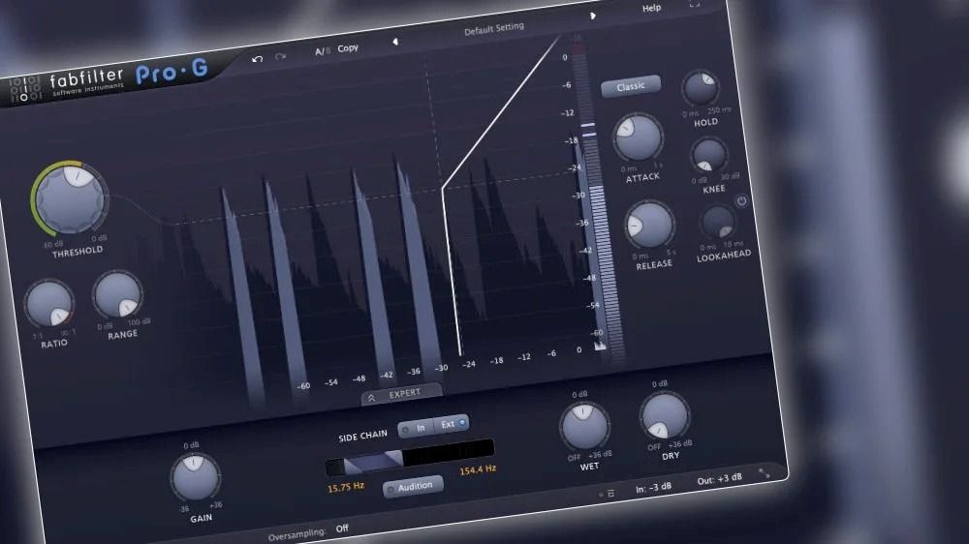Collapse the Expert panel
This screenshot has height=544, width=969.
(402, 395)
